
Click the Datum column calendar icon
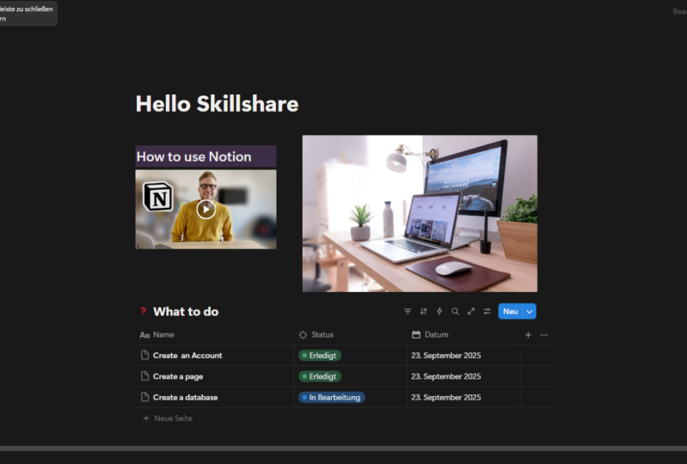pos(416,334)
